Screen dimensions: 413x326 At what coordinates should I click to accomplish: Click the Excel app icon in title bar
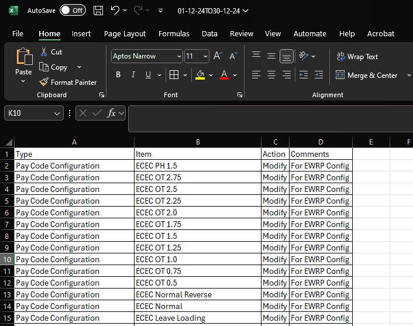coord(13,11)
